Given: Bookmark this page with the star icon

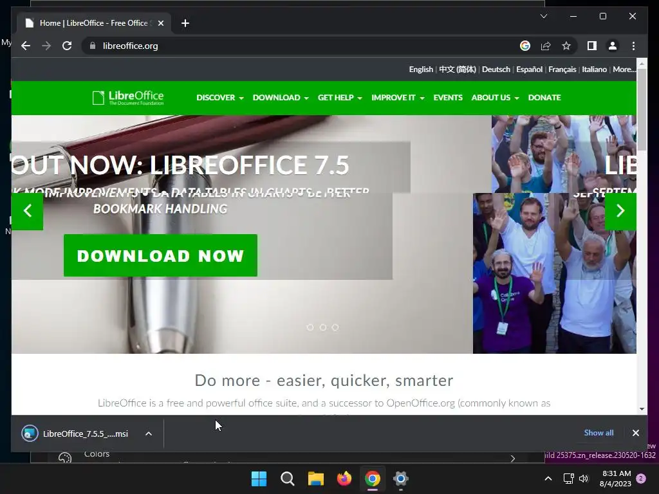Looking at the screenshot, I should click(566, 46).
